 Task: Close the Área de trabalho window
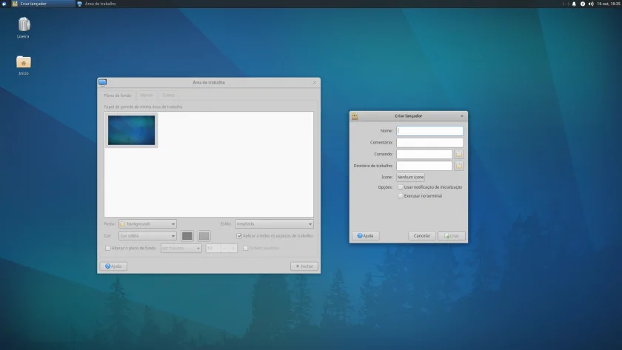pos(315,82)
